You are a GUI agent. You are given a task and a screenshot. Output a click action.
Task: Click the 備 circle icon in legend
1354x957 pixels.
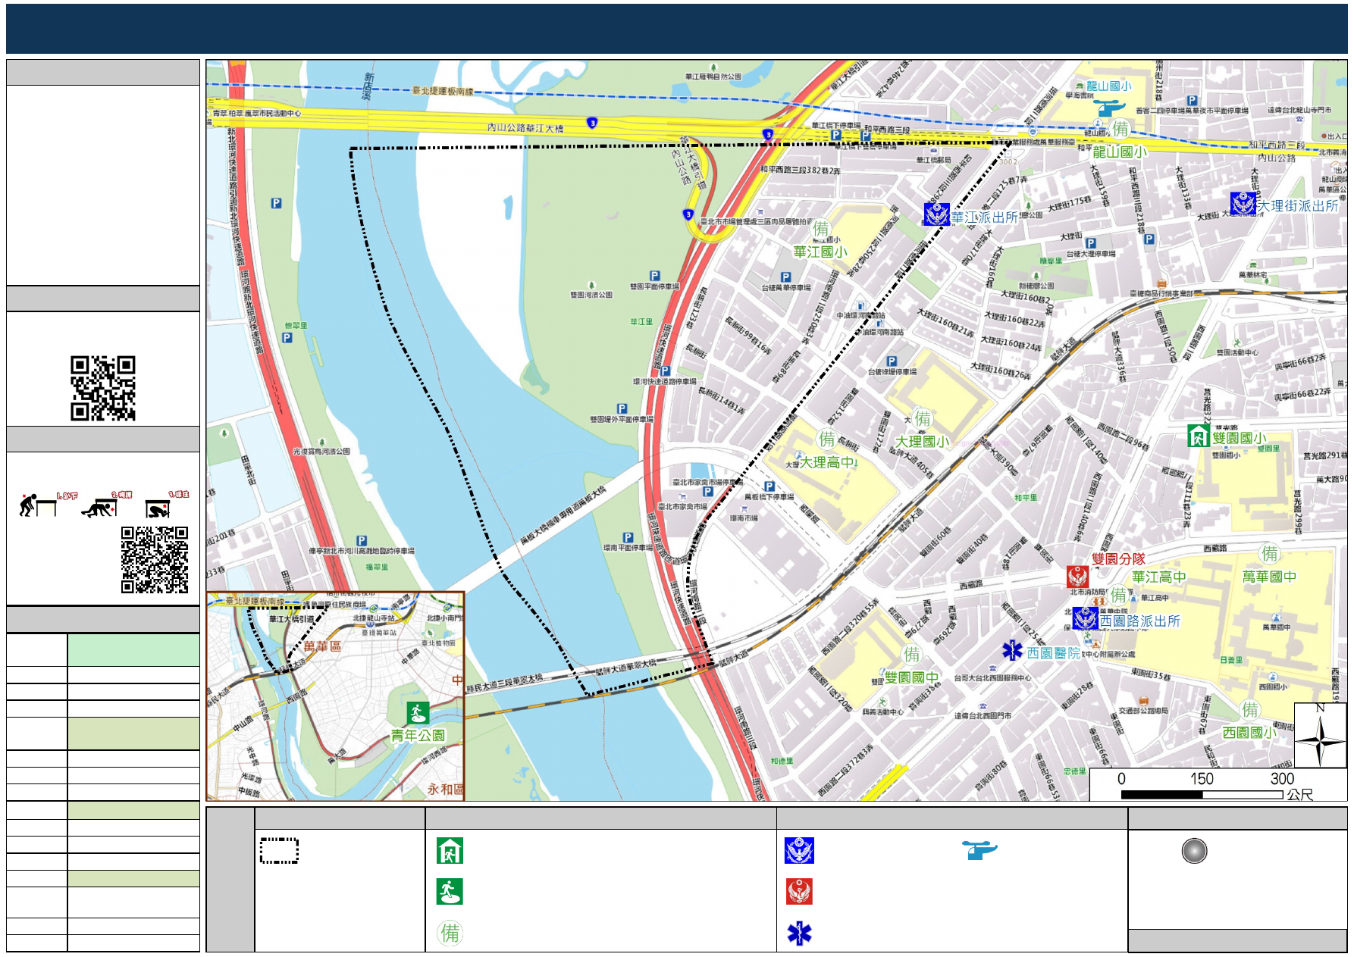450,933
